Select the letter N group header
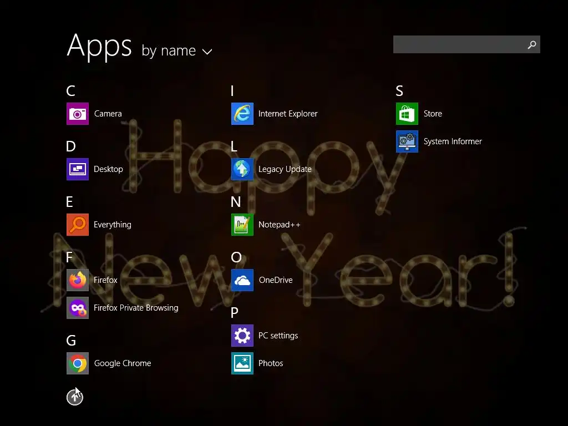 [236, 202]
